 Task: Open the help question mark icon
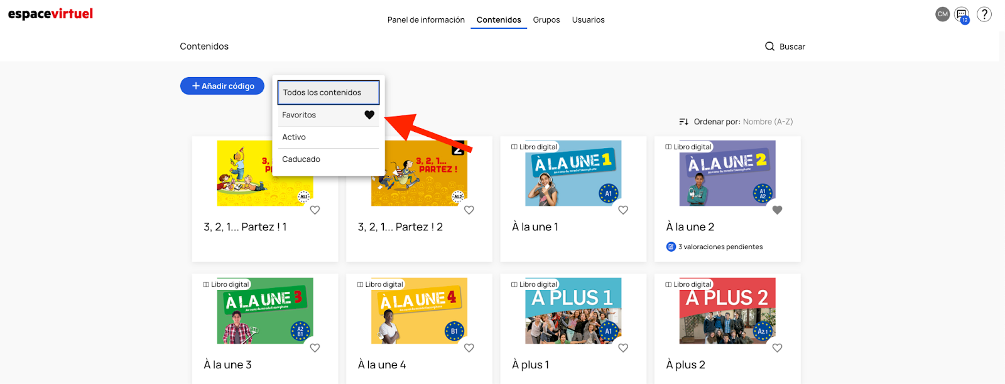(984, 14)
